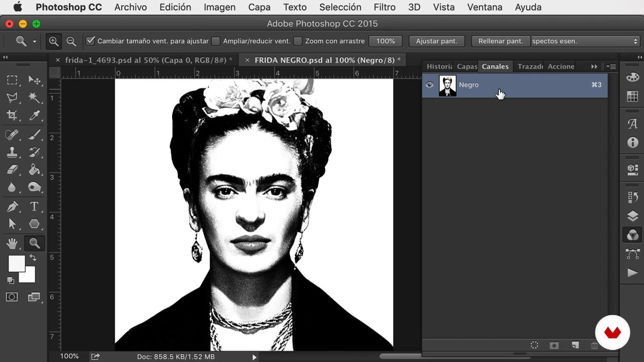
Task: Toggle Quick Mask mode
Action: (x=12, y=297)
